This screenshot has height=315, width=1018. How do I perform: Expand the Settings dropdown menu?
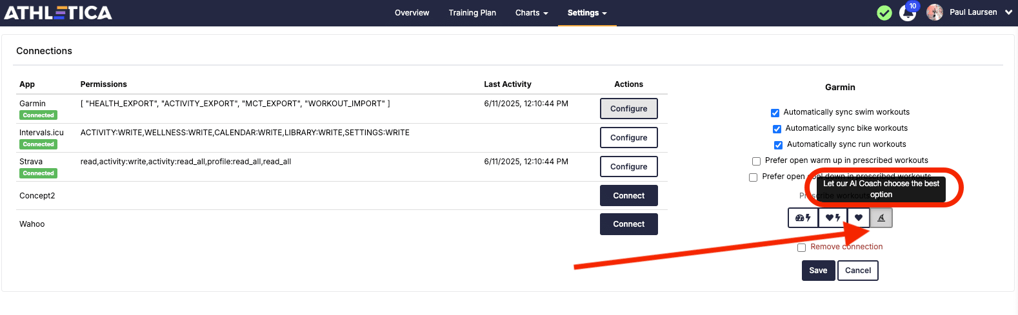tap(587, 13)
